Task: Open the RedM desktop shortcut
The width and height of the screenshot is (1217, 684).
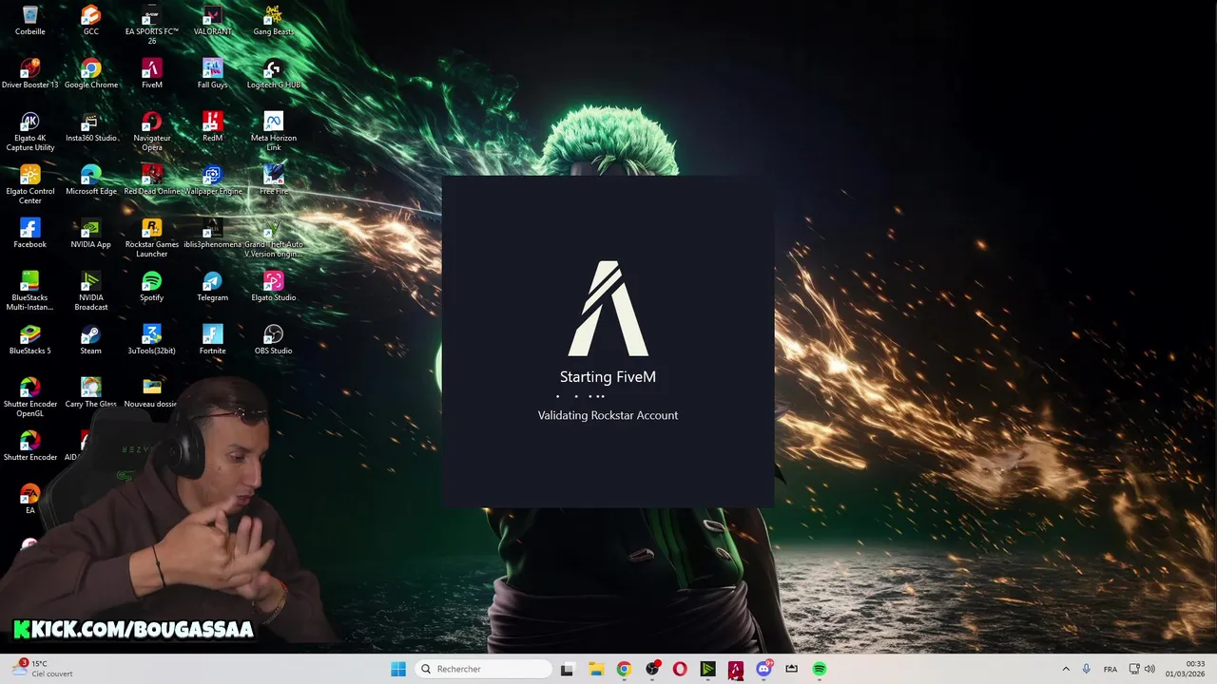Action: coord(212,127)
